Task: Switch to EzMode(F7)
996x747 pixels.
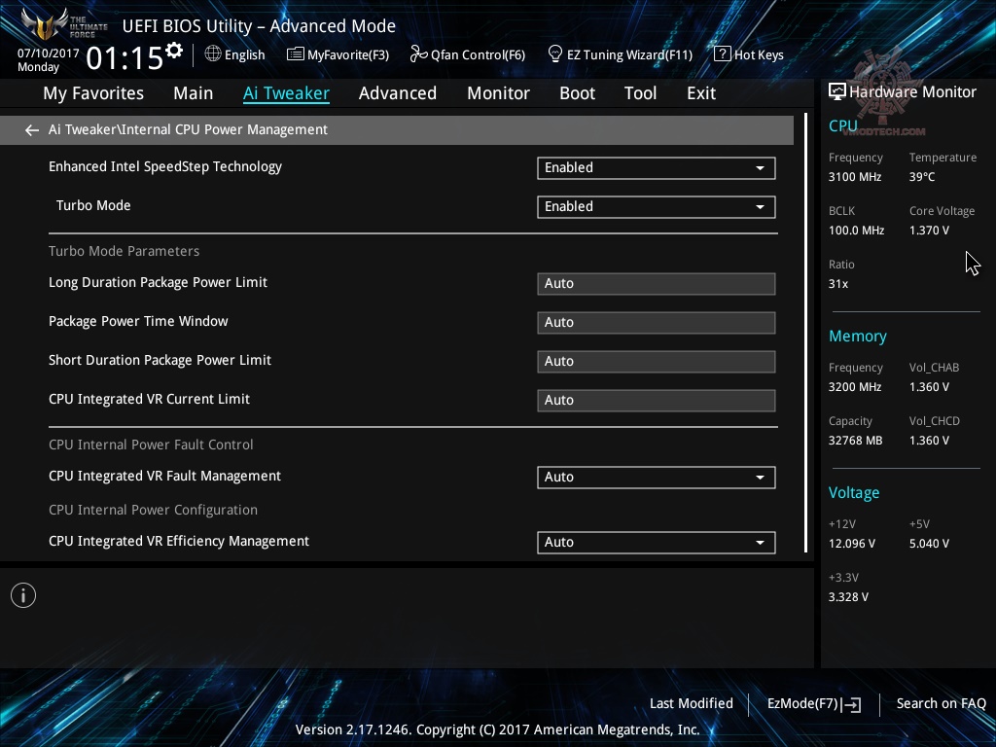Action: click(x=814, y=704)
